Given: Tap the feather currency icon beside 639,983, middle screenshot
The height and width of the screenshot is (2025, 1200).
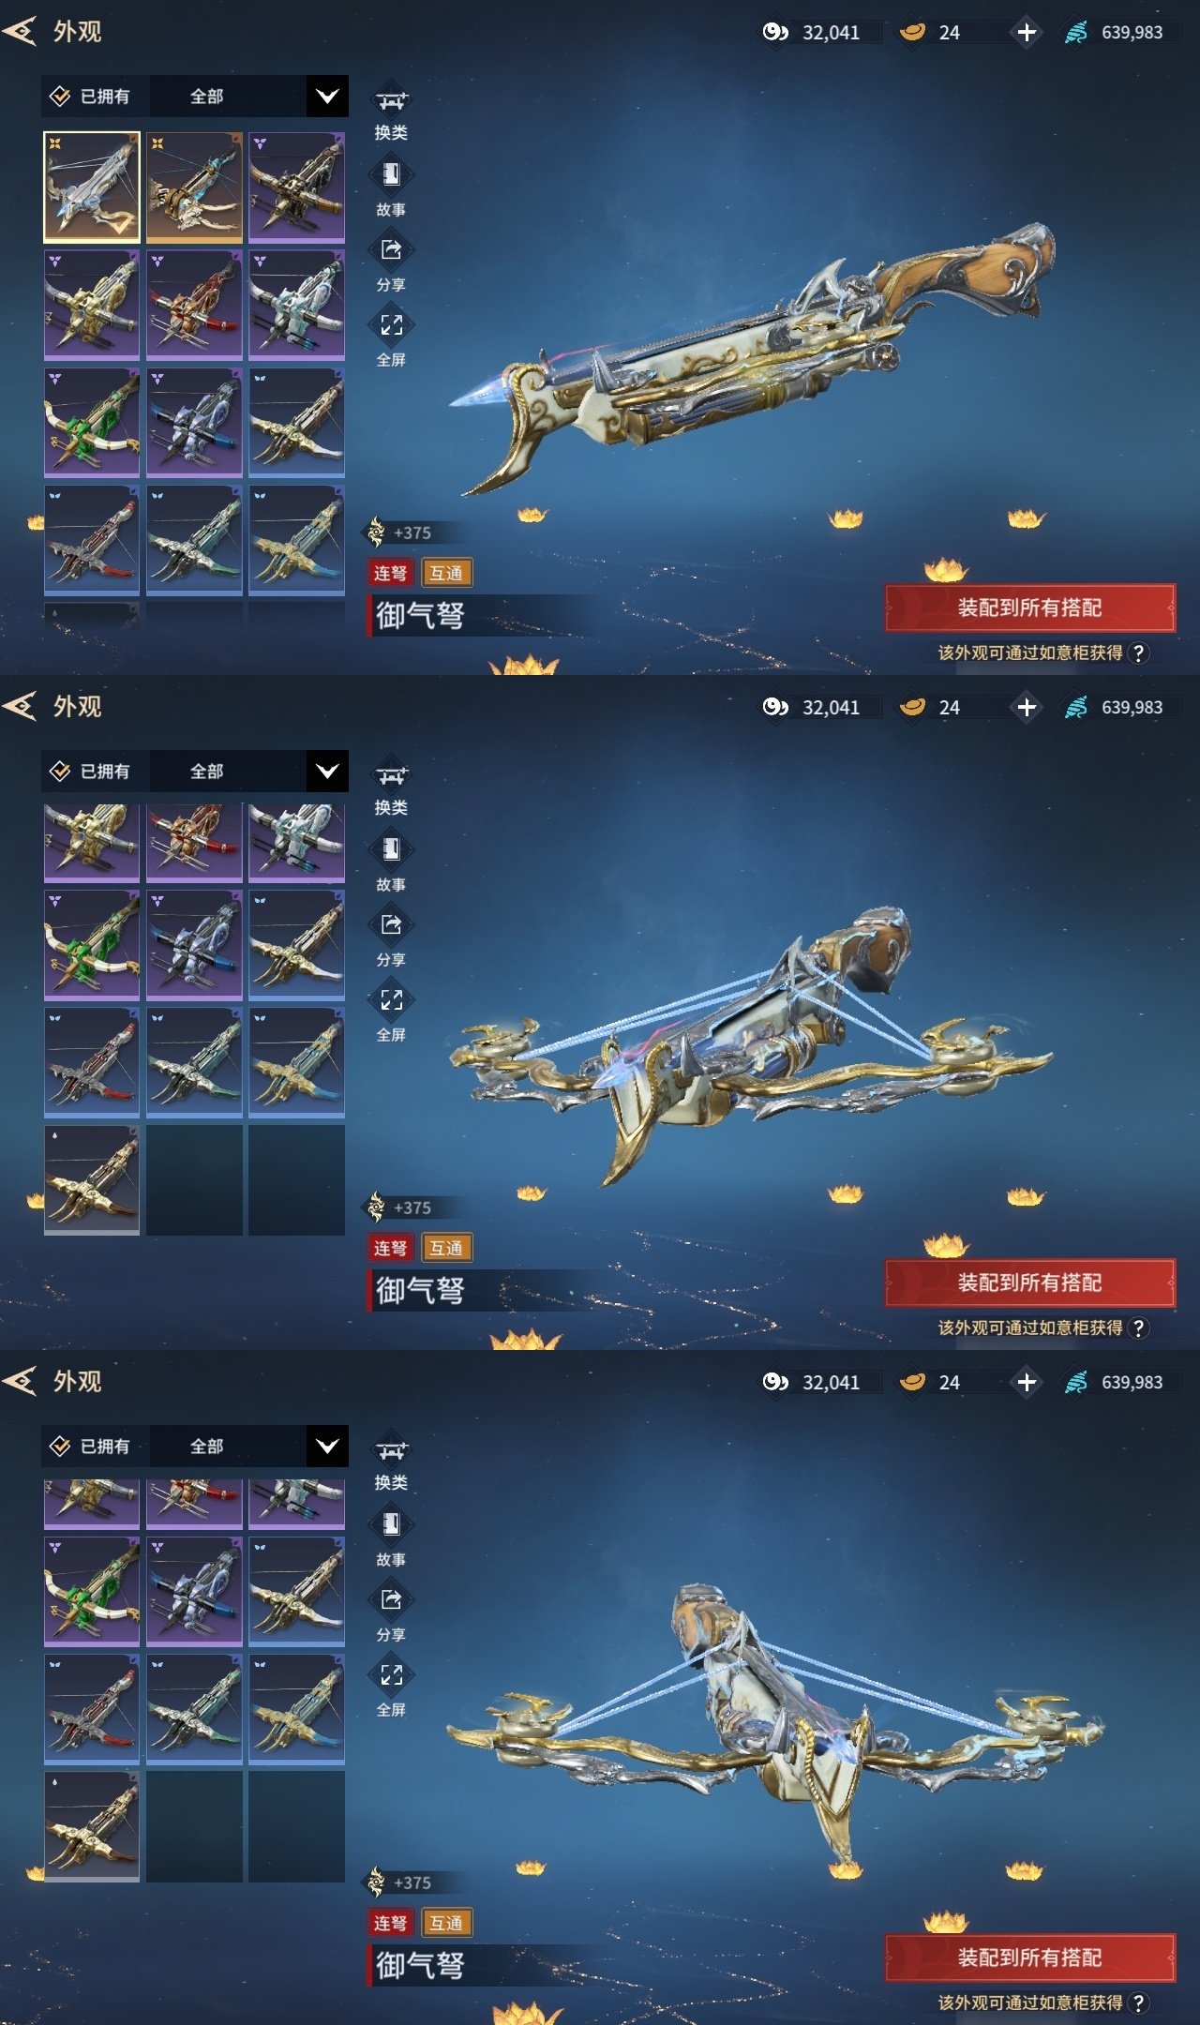Looking at the screenshot, I should [1076, 707].
